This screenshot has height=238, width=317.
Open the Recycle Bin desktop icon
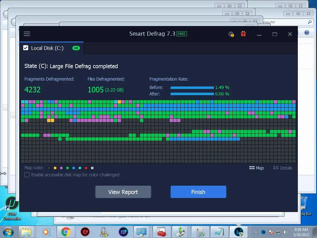coord(305,206)
